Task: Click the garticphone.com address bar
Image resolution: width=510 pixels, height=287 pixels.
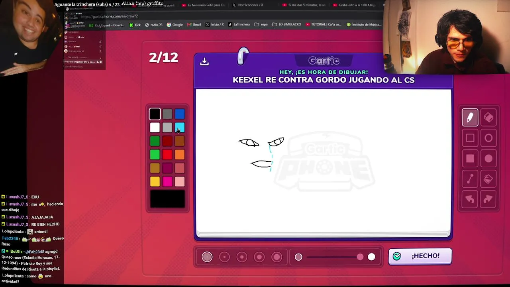Action: [110, 16]
